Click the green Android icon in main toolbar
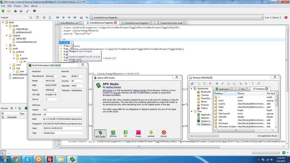This screenshot has height=163, width=290. pyautogui.click(x=3, y=11)
